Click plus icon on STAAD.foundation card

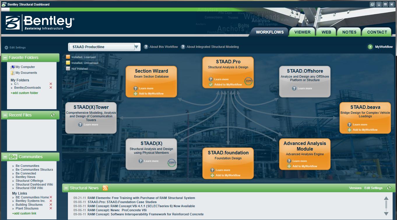(212, 175)
